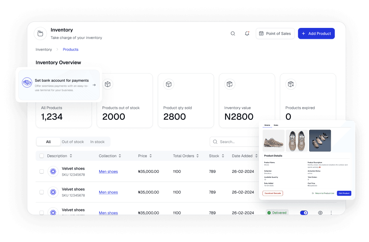
Task: Open the notifications bell
Action: point(247,34)
